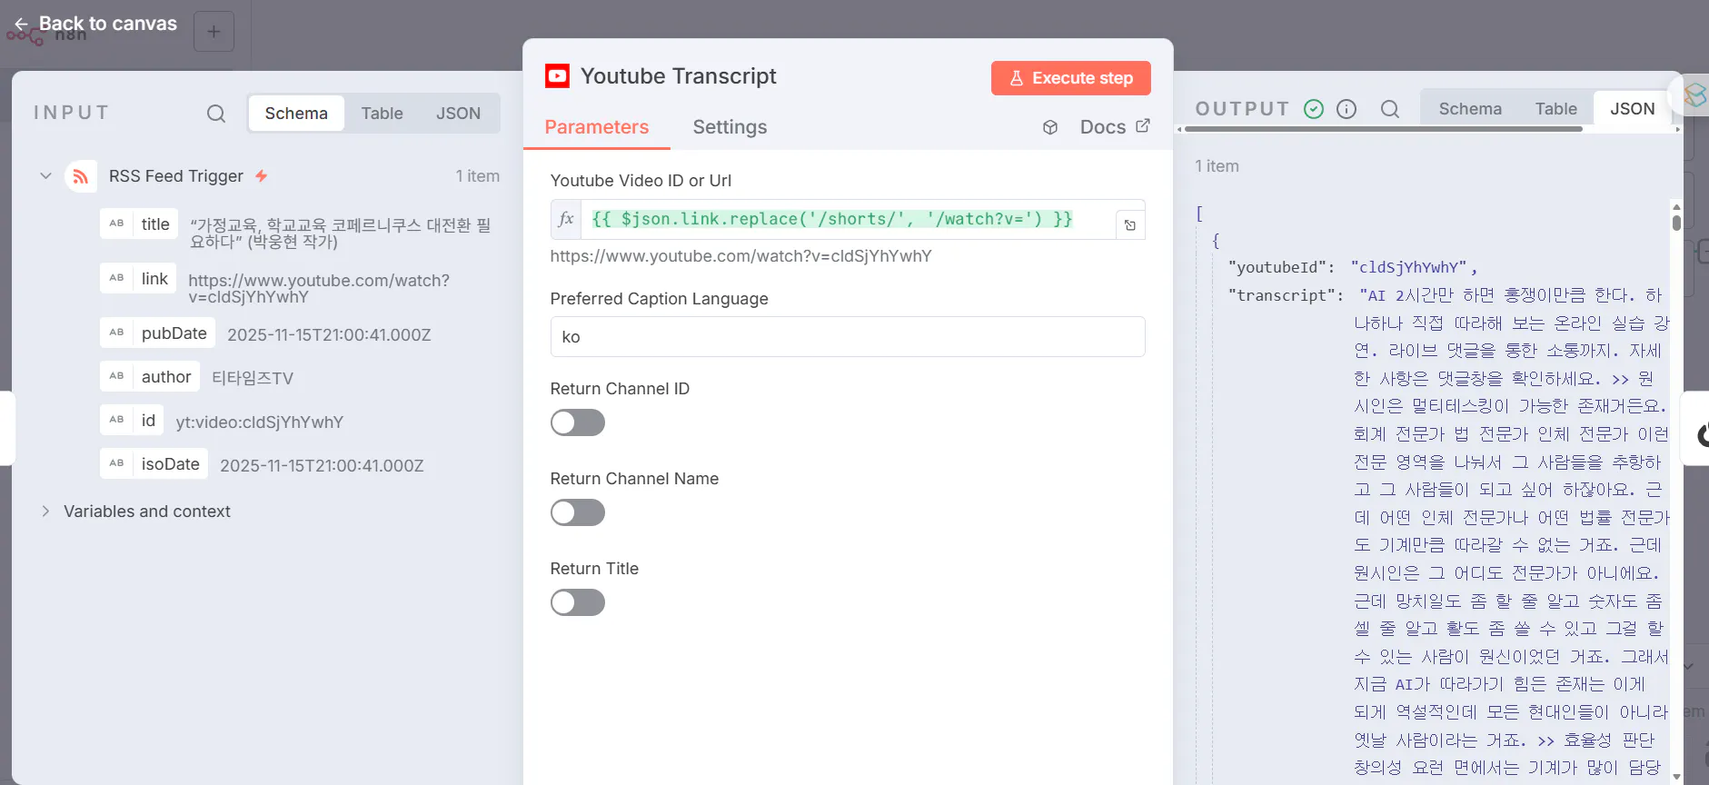Switch INPUT view to JSON
Image resolution: width=1709 pixels, height=785 pixels.
[458, 114]
